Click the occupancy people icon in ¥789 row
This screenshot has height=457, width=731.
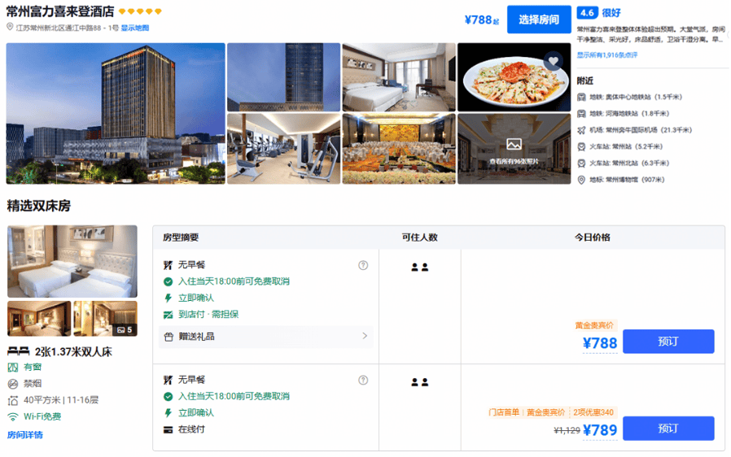coord(419,382)
